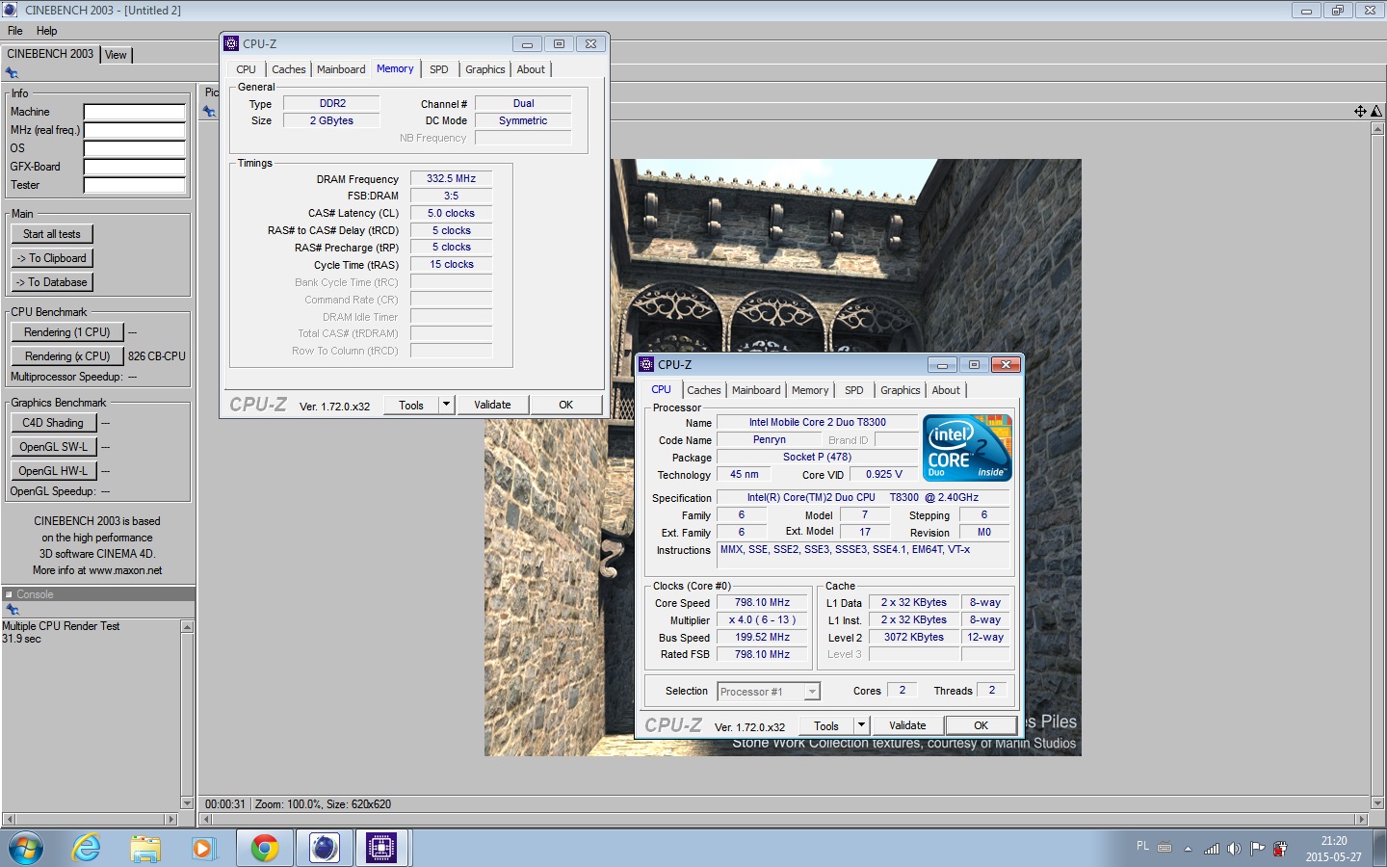Run Rendering (1 CPU) benchmark

coord(67,332)
